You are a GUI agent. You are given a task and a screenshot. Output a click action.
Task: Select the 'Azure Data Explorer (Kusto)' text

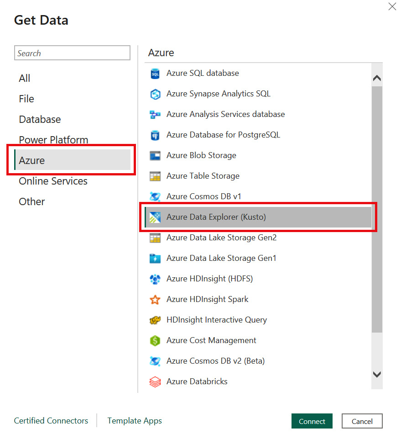point(216,217)
